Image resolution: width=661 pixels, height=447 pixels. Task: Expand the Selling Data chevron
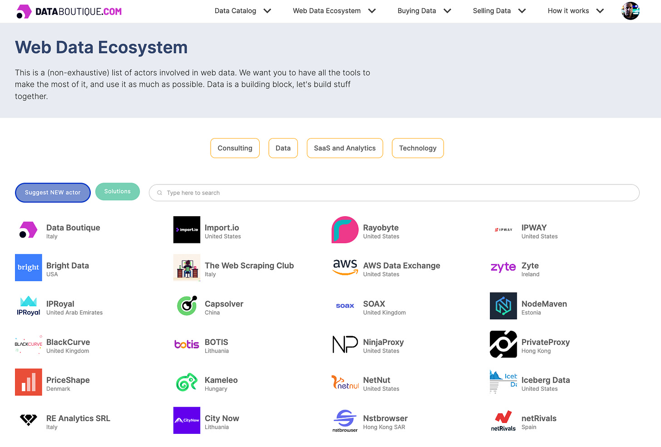tap(522, 11)
